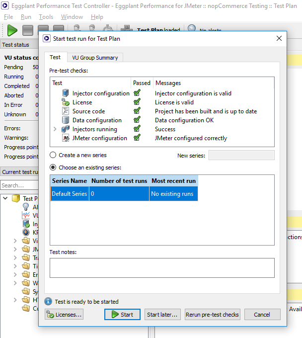Open the Window menu
Screen dimensions: 302x338
click(72, 17)
